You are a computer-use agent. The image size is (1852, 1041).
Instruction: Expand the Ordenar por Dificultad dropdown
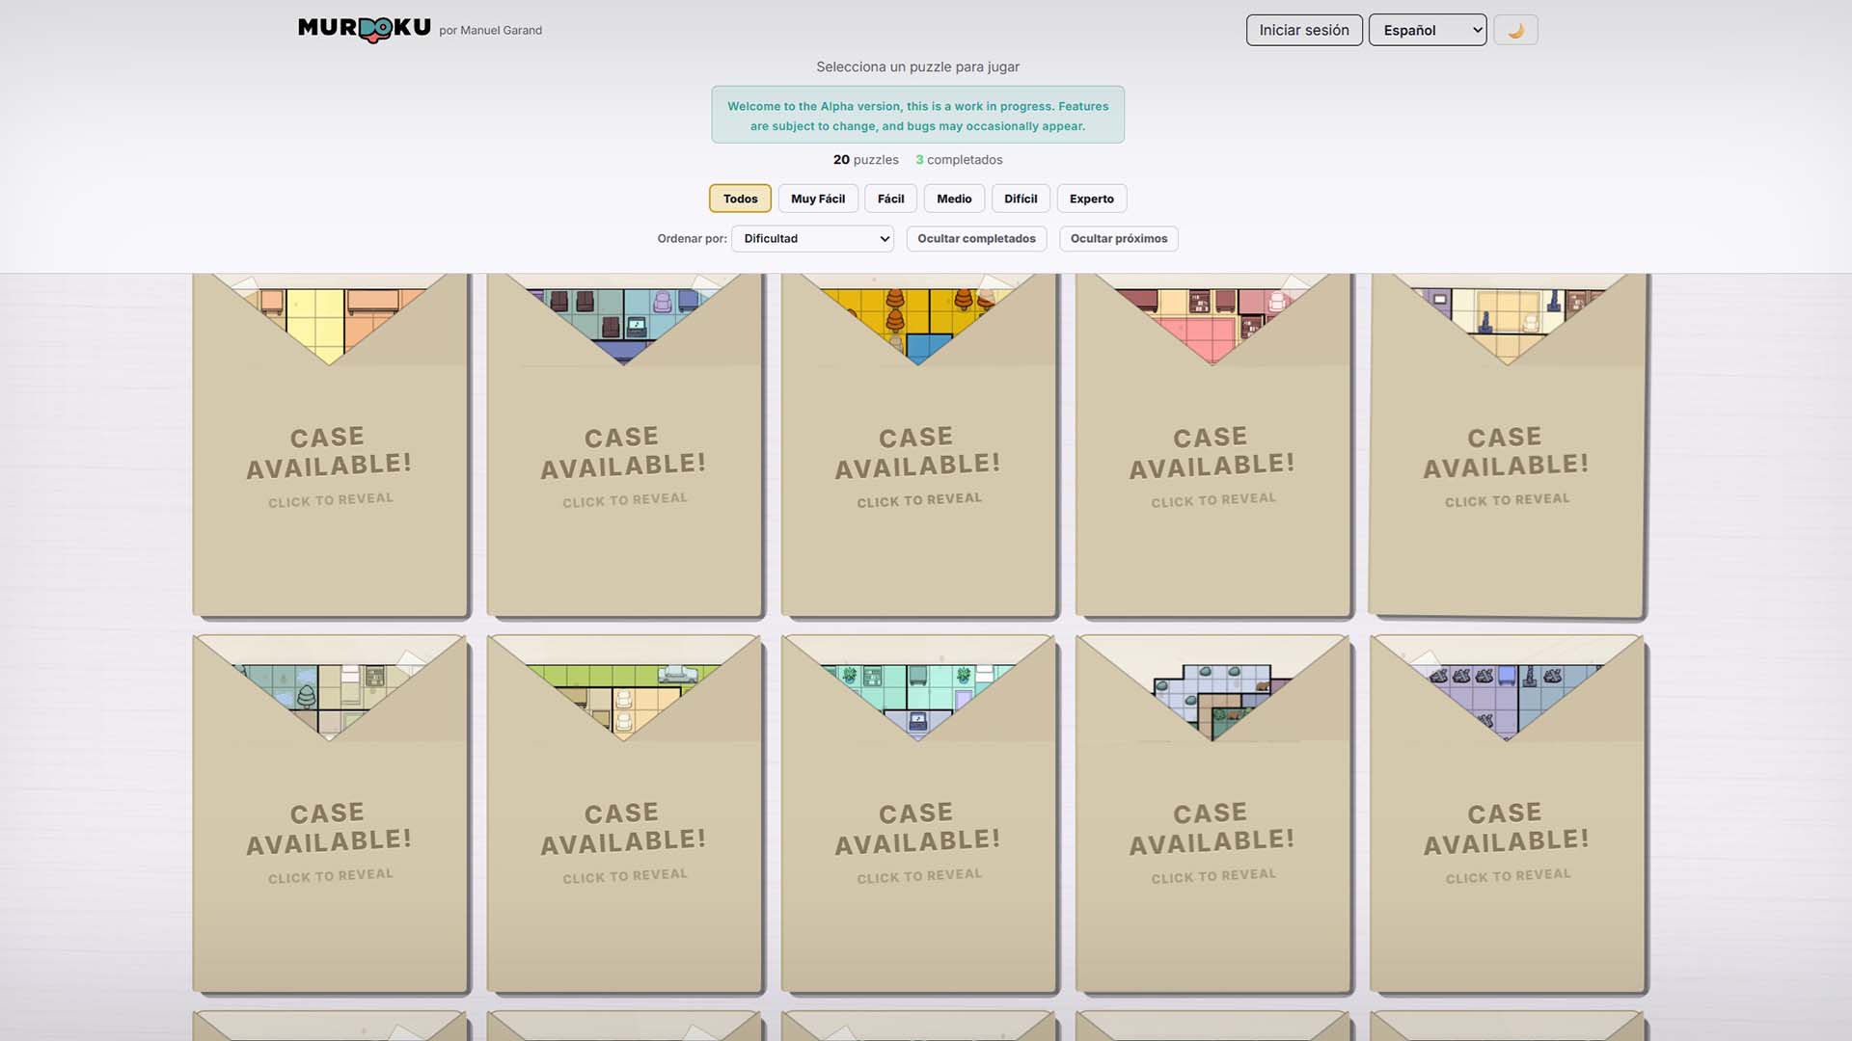[812, 238]
